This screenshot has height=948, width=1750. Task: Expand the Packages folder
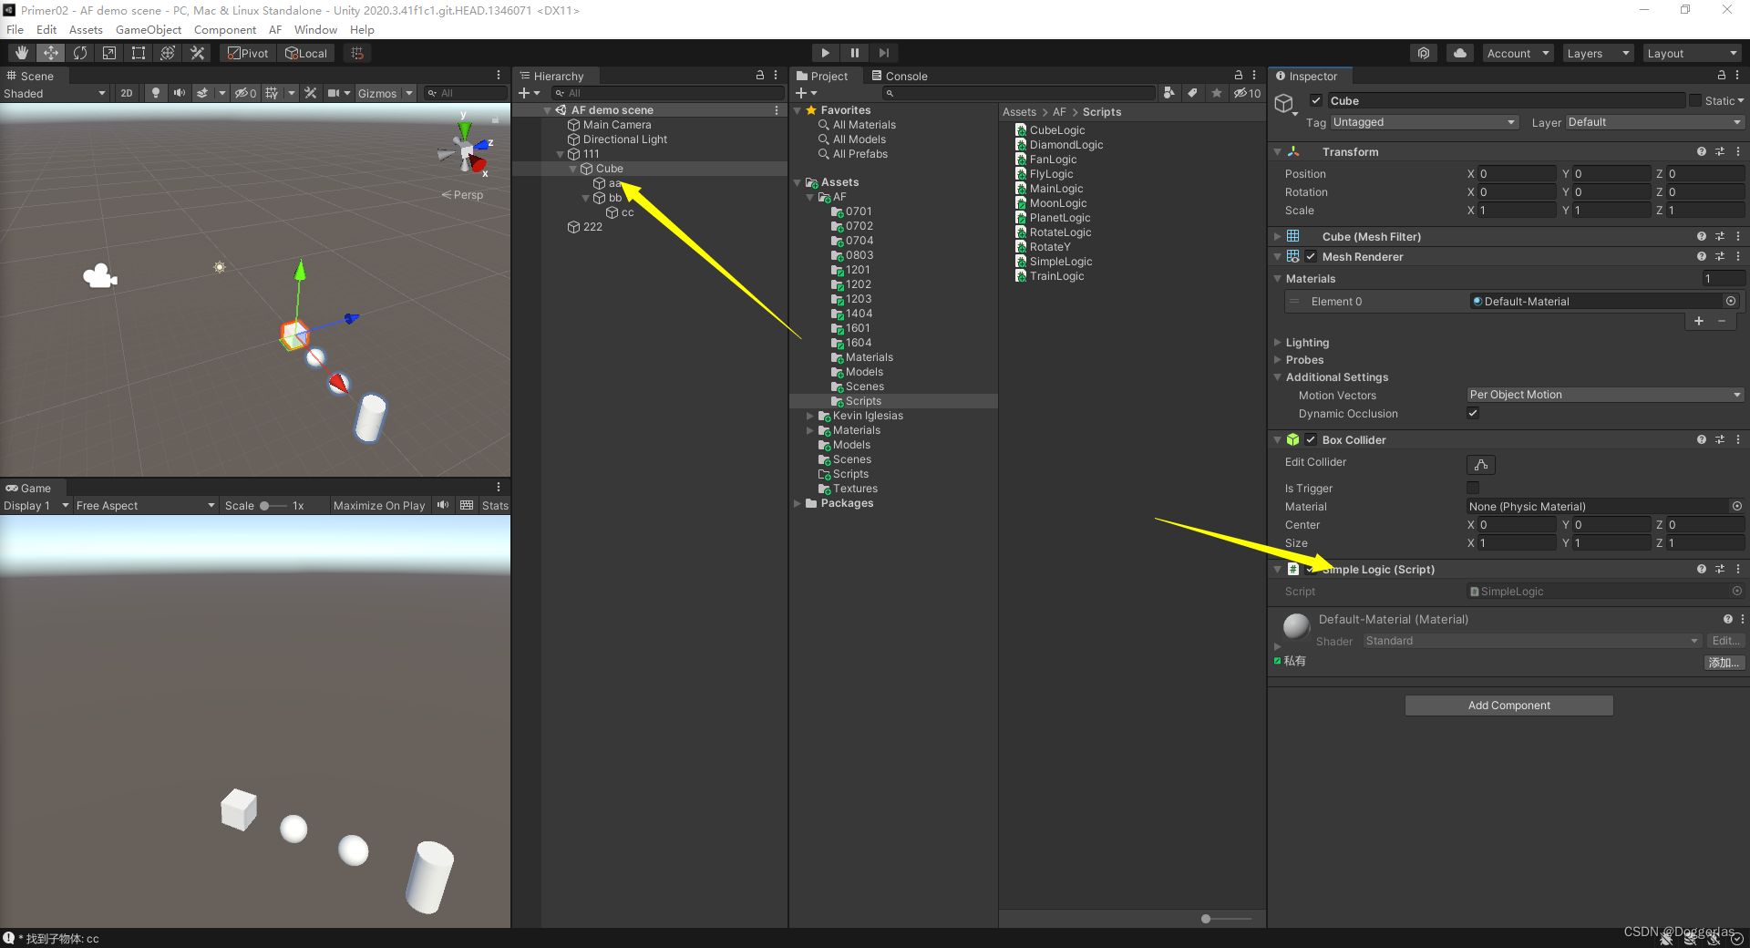[x=797, y=503]
